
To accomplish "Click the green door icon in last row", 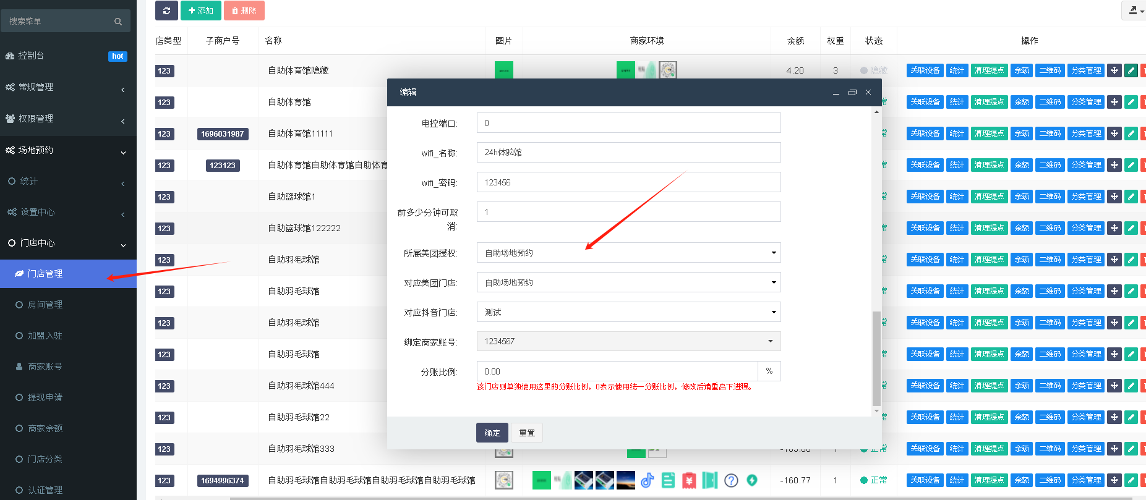I will point(710,480).
